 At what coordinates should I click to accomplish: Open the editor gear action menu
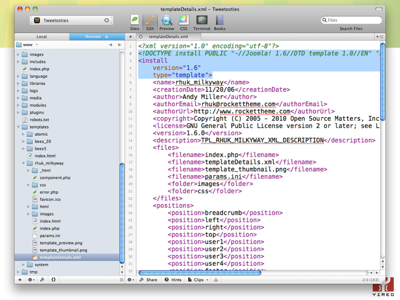(x=131, y=280)
